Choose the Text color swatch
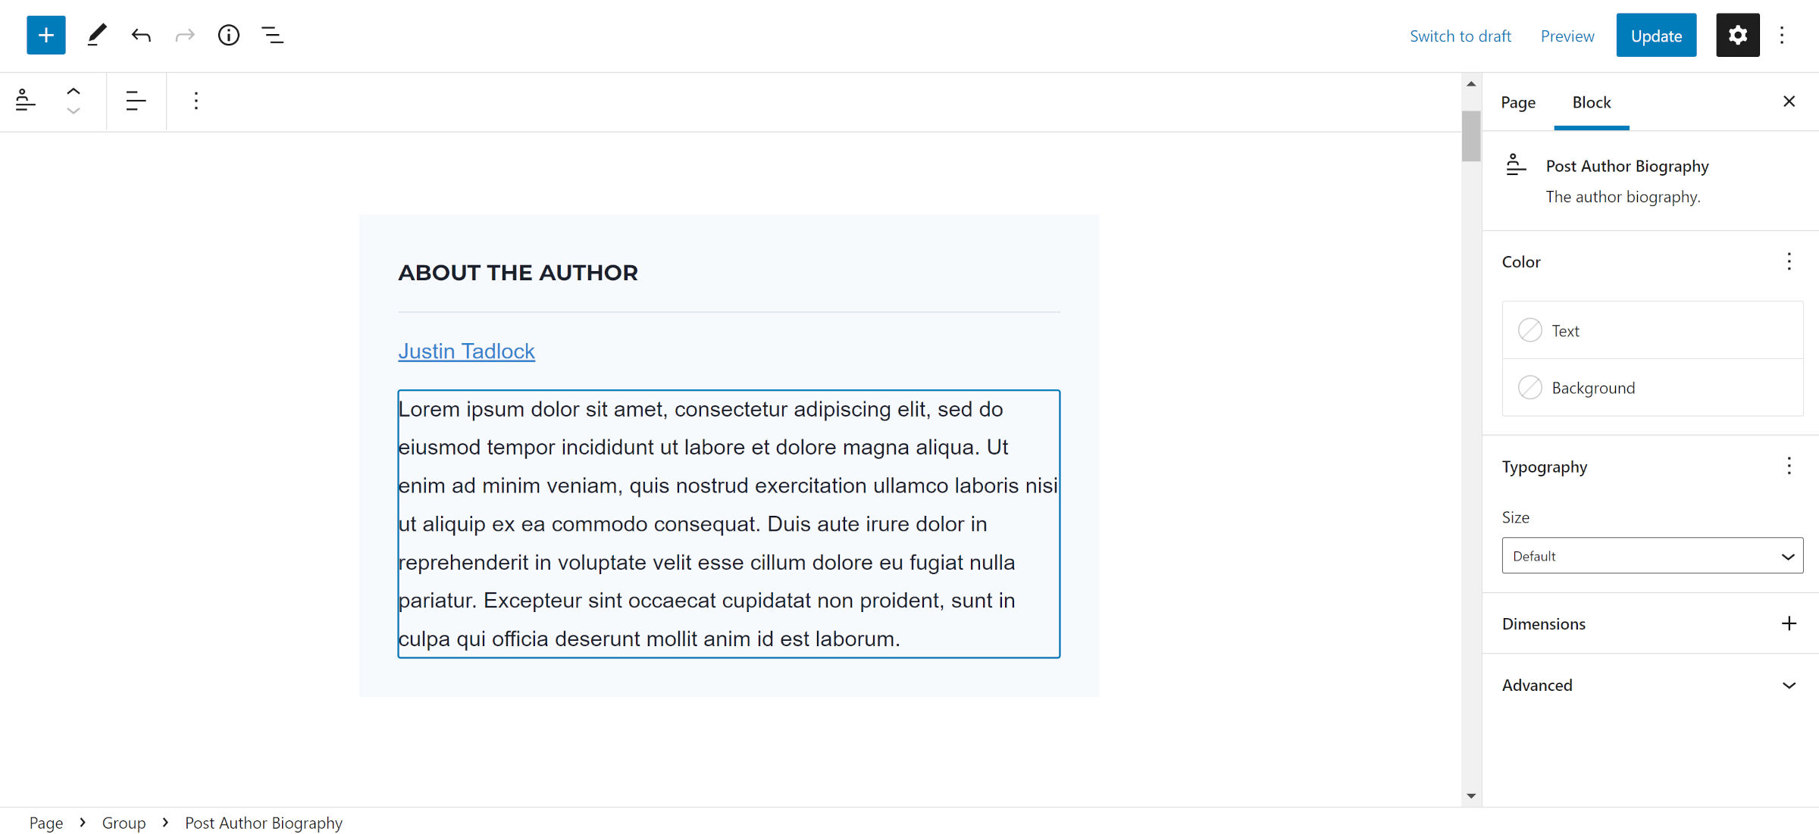 (x=1652, y=331)
